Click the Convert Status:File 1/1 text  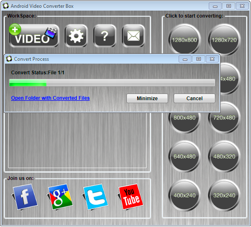point(38,73)
